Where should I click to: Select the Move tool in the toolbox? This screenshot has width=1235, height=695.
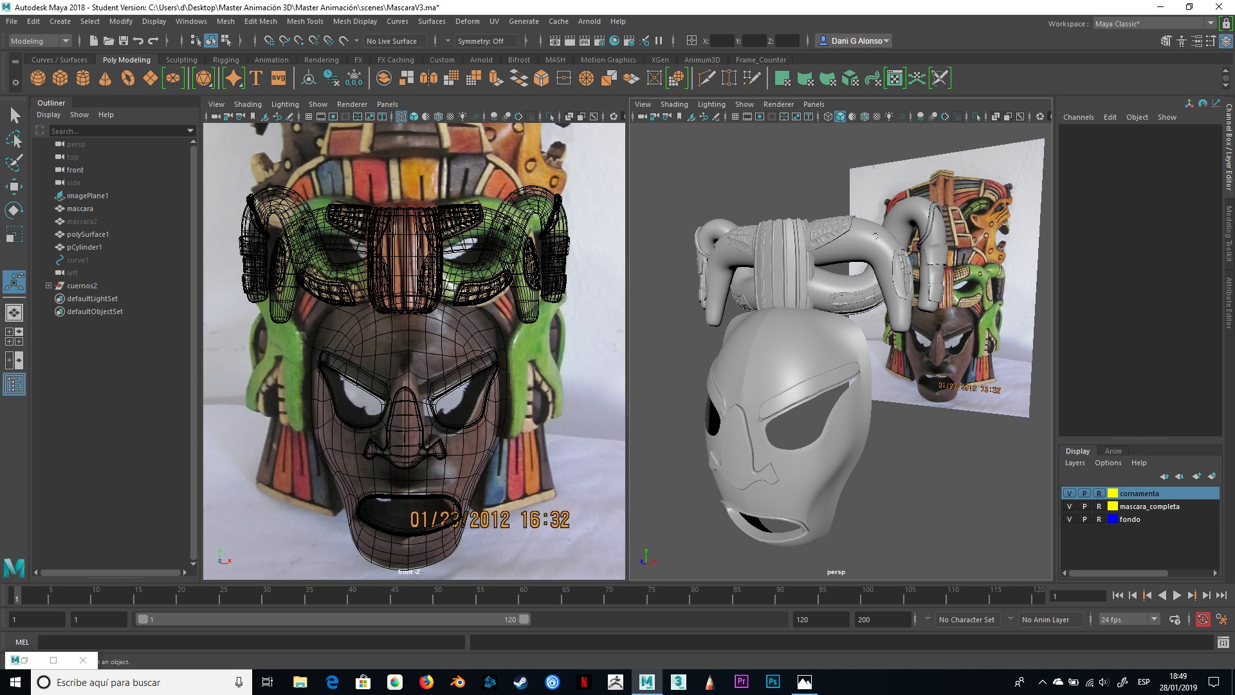14,187
